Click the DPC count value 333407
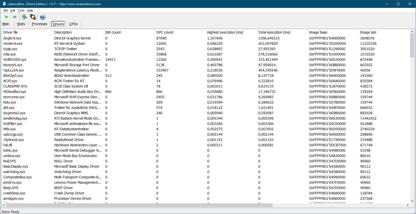Image resolution: width=416 pixels, height=214 pixels. click(x=162, y=70)
